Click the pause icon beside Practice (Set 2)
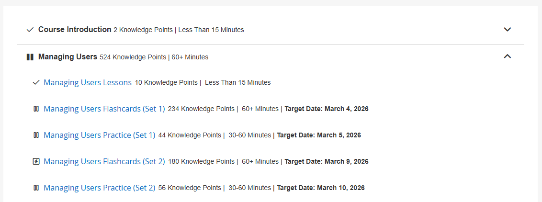 coord(36,188)
